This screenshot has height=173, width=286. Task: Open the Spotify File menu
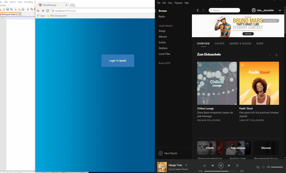click(x=159, y=3)
